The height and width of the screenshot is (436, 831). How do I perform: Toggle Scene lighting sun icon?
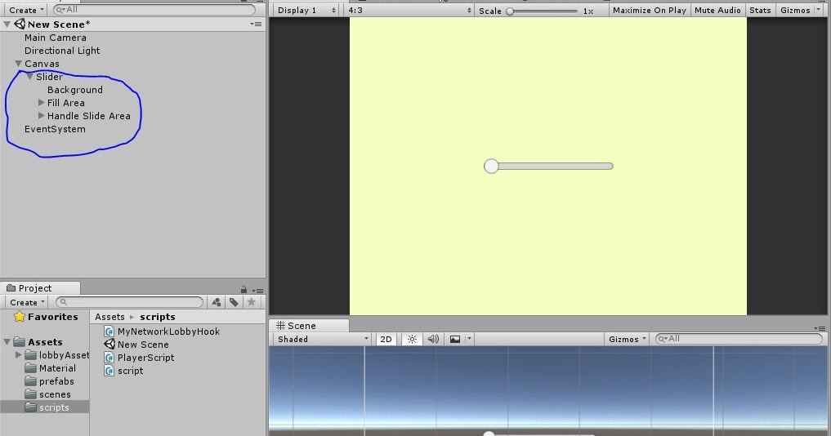click(412, 339)
